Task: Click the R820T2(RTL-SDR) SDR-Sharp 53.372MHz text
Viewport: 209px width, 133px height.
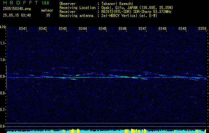Action: [x=136, y=12]
